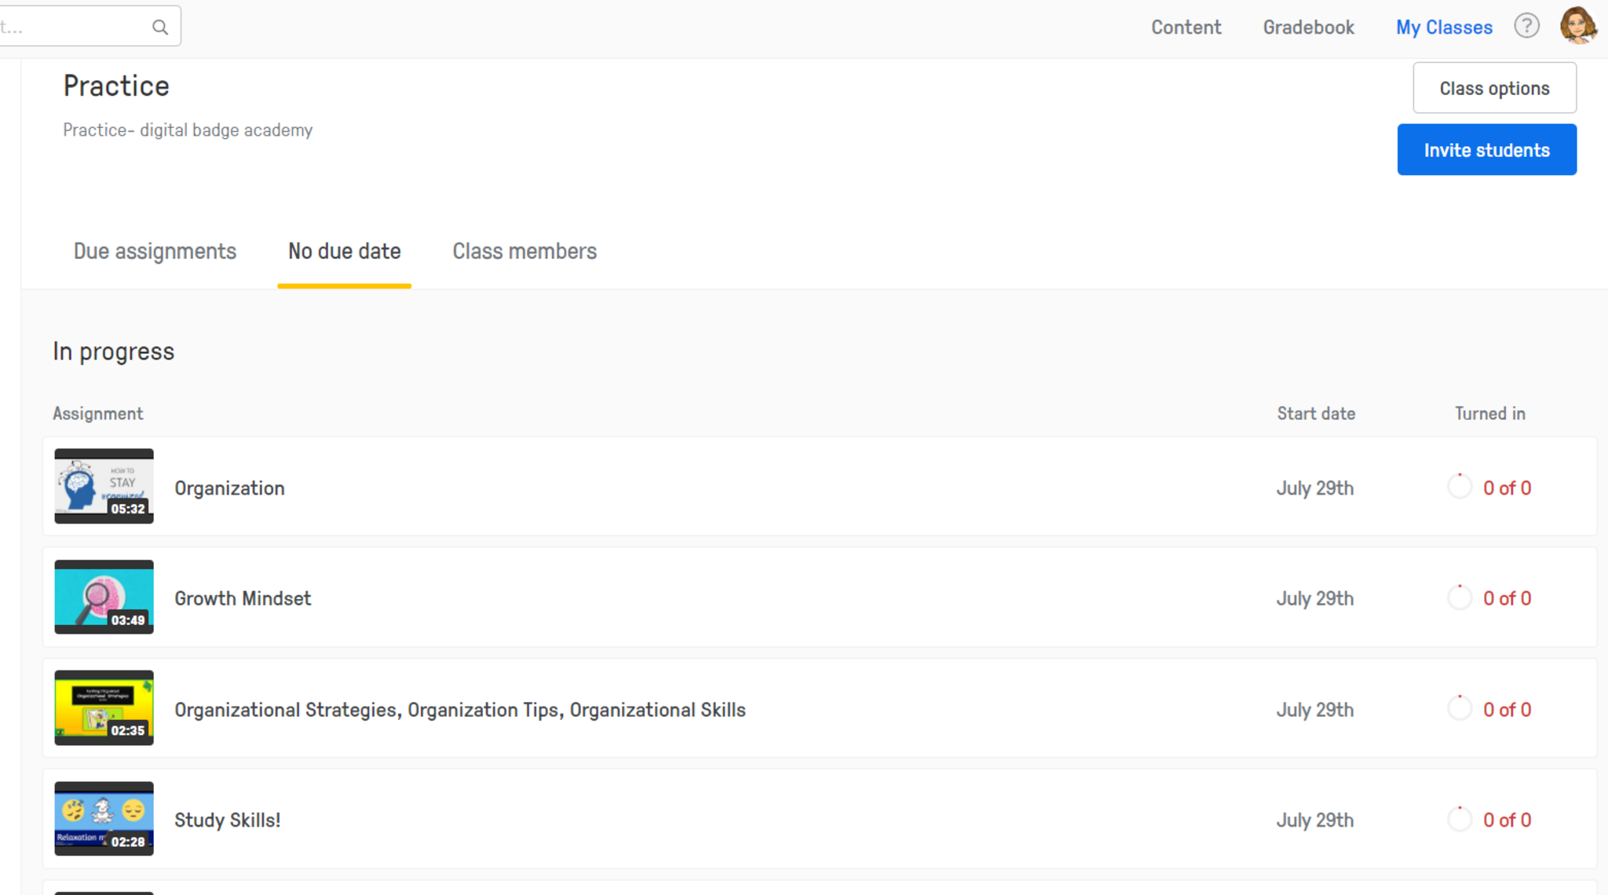Open the Growth Mindset video thumbnail

104,597
